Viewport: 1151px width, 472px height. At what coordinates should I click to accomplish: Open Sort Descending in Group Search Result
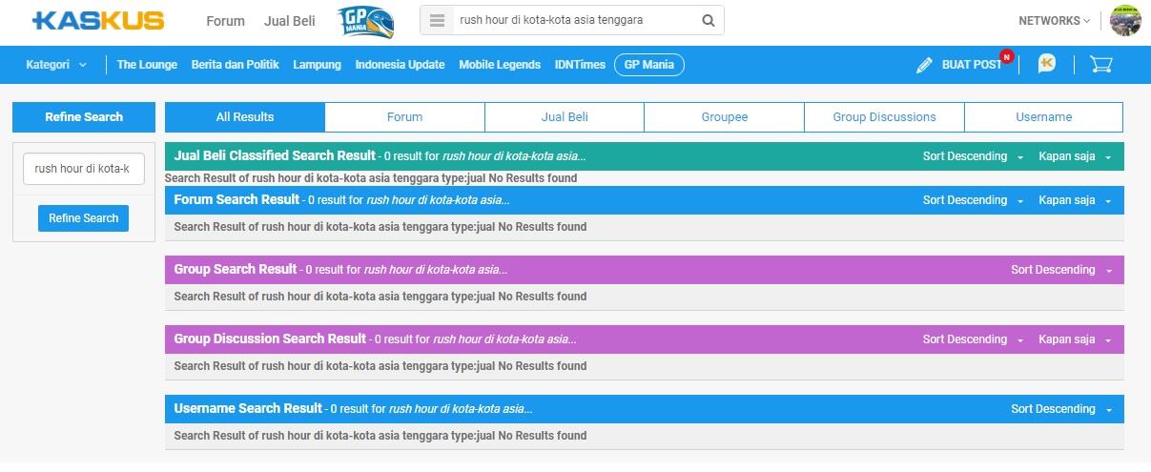point(1061,270)
